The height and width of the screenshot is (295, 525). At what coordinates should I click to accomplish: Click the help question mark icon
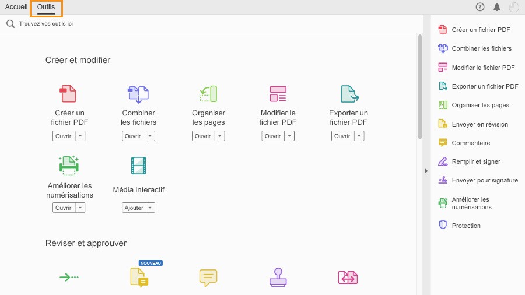pyautogui.click(x=480, y=7)
